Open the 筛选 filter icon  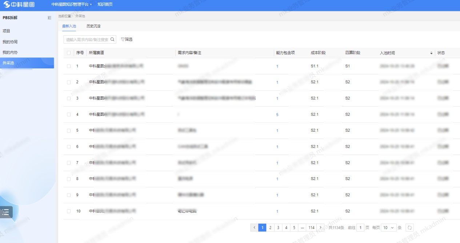[x=123, y=39]
